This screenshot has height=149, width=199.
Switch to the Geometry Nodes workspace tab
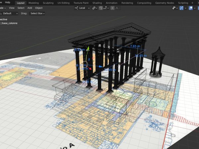pyautogui.click(x=165, y=3)
